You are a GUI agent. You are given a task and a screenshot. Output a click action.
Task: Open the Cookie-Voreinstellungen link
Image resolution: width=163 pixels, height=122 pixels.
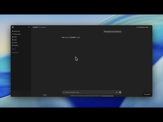(x=108, y=96)
